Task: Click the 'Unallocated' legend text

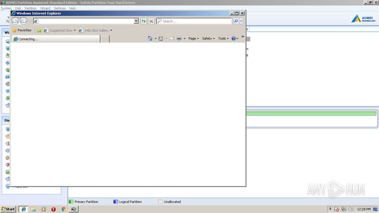Action: point(172,202)
